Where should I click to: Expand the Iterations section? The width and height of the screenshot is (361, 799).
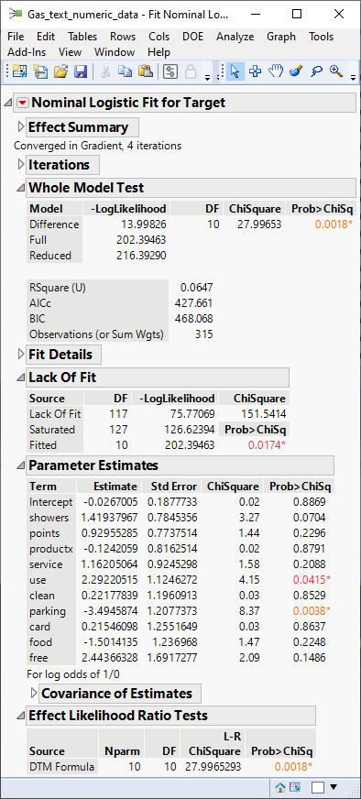pyautogui.click(x=21, y=165)
